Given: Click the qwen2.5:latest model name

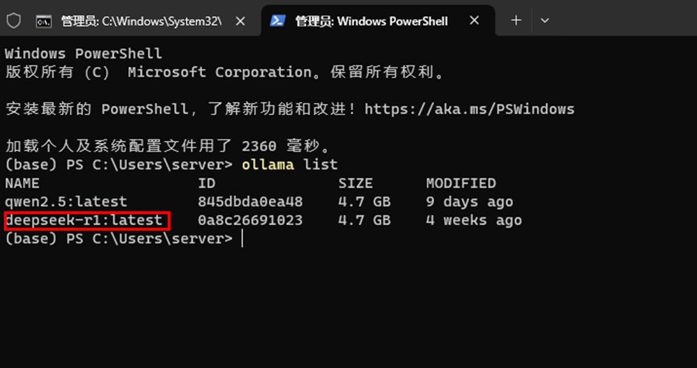Looking at the screenshot, I should (x=66, y=202).
